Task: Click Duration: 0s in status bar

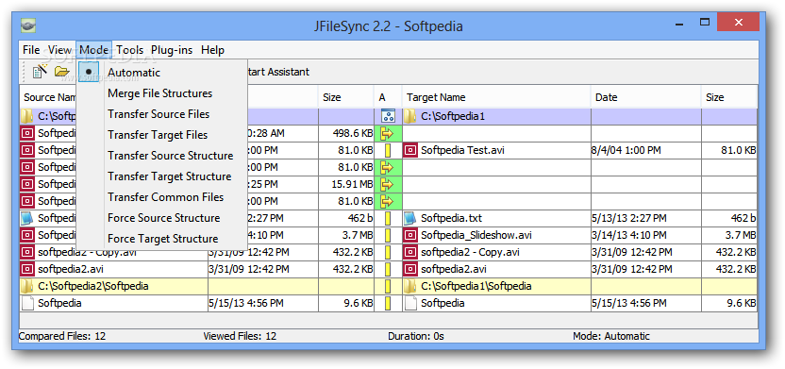Action: pos(415,336)
